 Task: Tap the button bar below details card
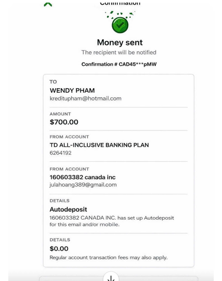(x=118, y=278)
